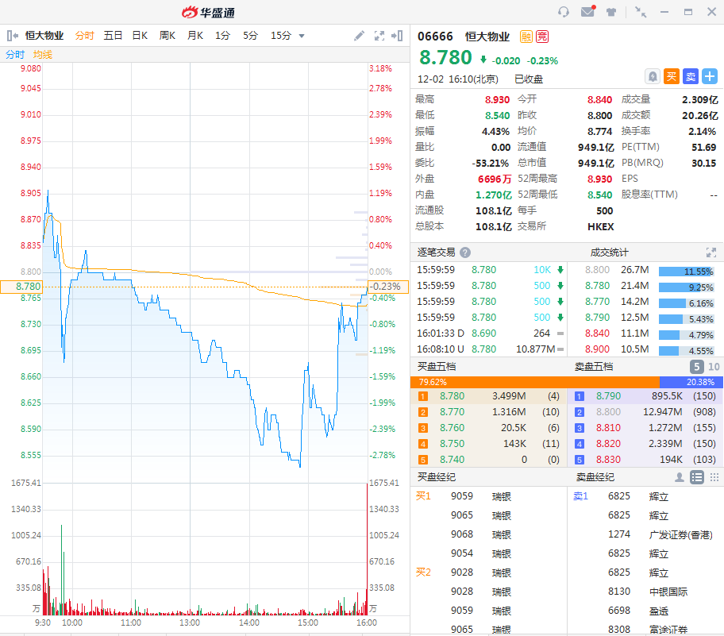
Task: Click the 买盘经纪 header
Action: tap(437, 477)
